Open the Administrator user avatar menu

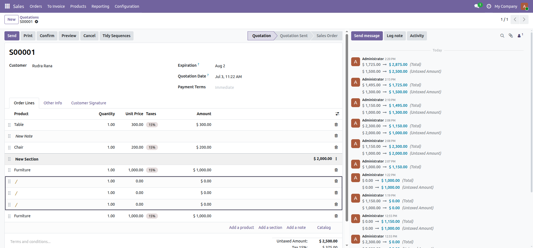click(524, 6)
